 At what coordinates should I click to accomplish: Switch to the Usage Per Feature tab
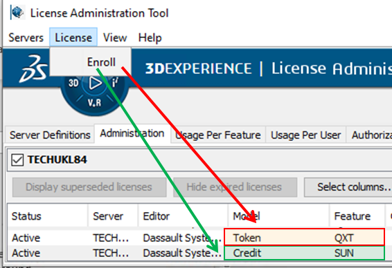pos(218,135)
